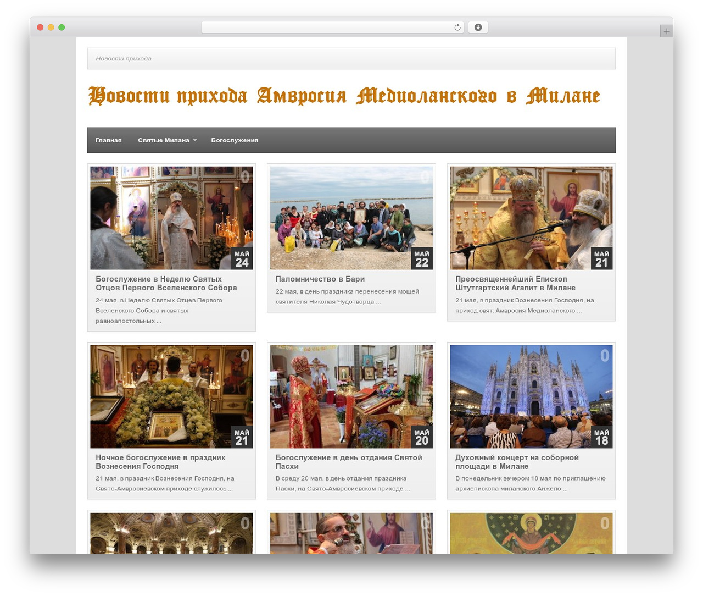Open the Bari beach group photo thumbnail
The width and height of the screenshot is (703, 596).
pyautogui.click(x=351, y=218)
